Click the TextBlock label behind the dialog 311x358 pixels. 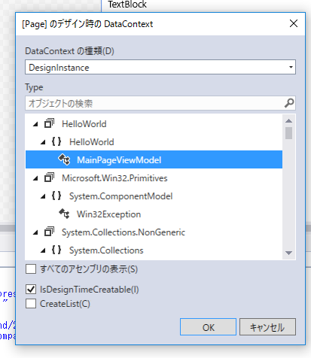[127, 5]
